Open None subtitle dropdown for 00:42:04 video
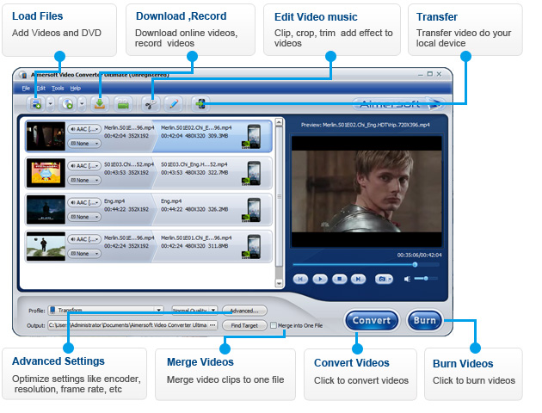 coord(84,144)
